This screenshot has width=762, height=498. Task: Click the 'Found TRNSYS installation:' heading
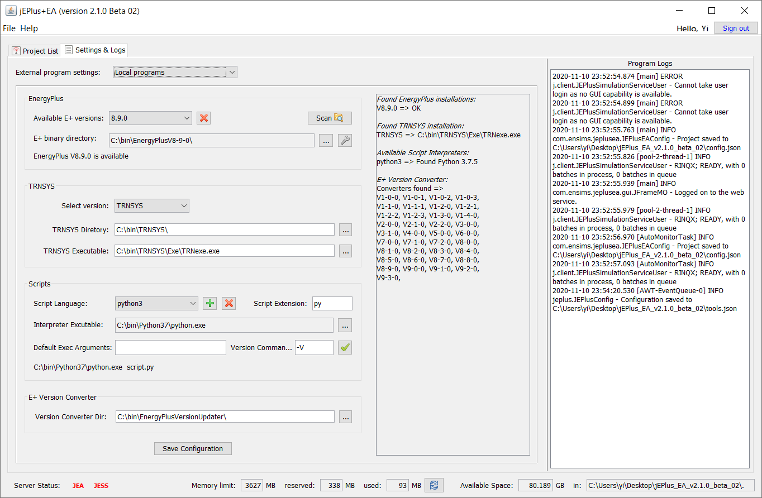coord(420,126)
